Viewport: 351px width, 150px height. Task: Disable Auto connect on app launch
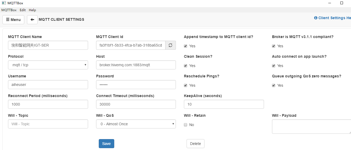pyautogui.click(x=274, y=66)
